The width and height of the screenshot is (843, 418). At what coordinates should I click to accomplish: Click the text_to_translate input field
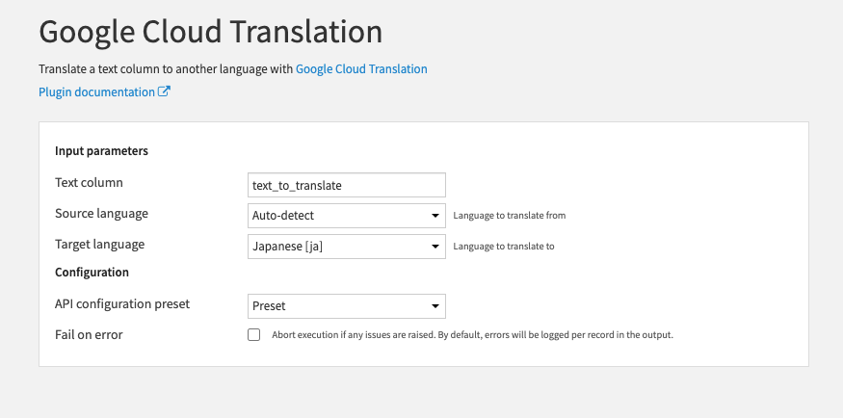(347, 185)
